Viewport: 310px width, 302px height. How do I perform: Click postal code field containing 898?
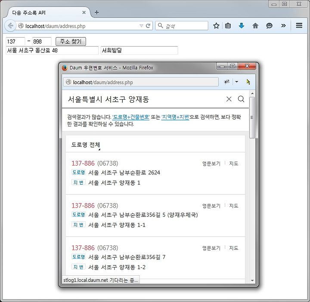[x=42, y=41]
